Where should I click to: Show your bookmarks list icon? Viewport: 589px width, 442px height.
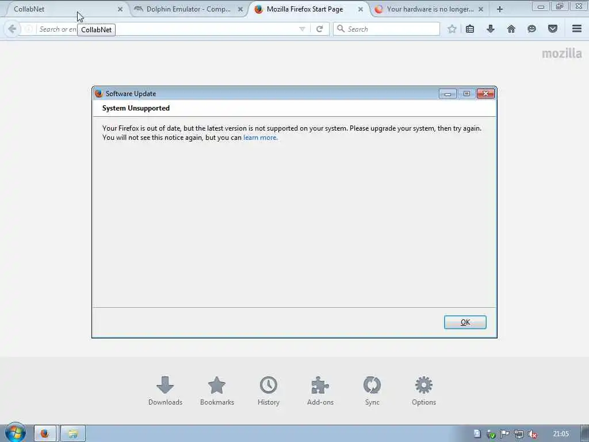click(x=470, y=29)
